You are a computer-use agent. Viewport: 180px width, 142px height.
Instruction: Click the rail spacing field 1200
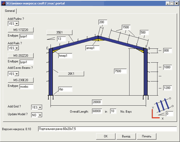click(x=167, y=88)
